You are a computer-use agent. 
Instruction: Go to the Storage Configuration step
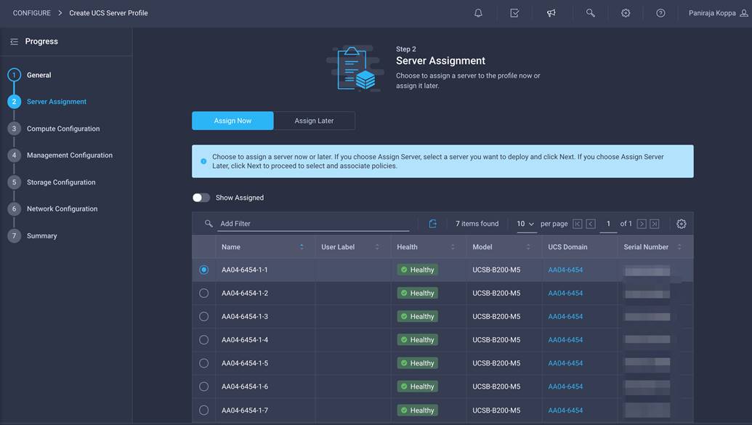(x=61, y=182)
